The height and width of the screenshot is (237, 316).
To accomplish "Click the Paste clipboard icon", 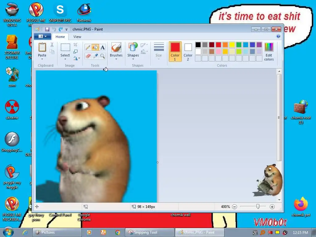I will tap(42, 47).
